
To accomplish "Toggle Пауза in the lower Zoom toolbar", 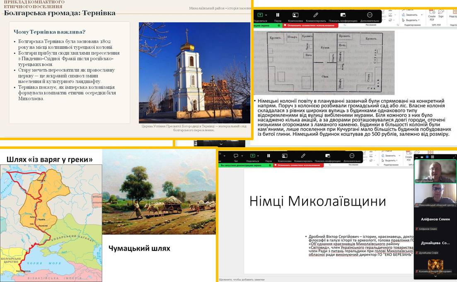I will pyautogui.click(x=268, y=156).
